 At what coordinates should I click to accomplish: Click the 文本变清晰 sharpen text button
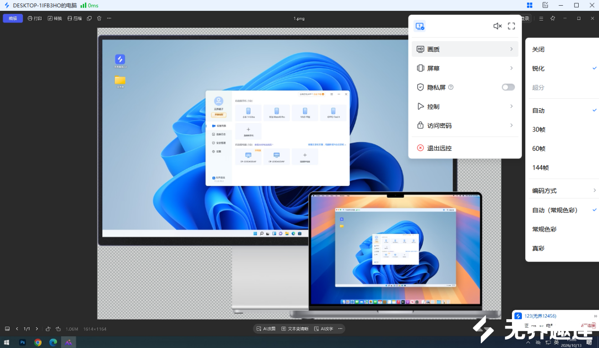[295, 329]
